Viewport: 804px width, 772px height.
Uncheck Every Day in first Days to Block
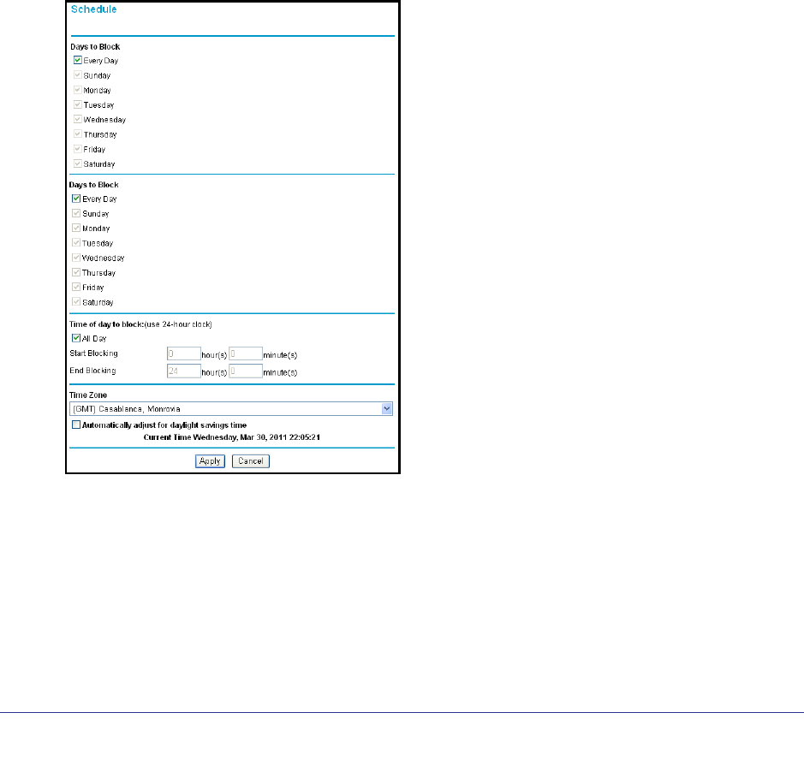pyautogui.click(x=77, y=60)
